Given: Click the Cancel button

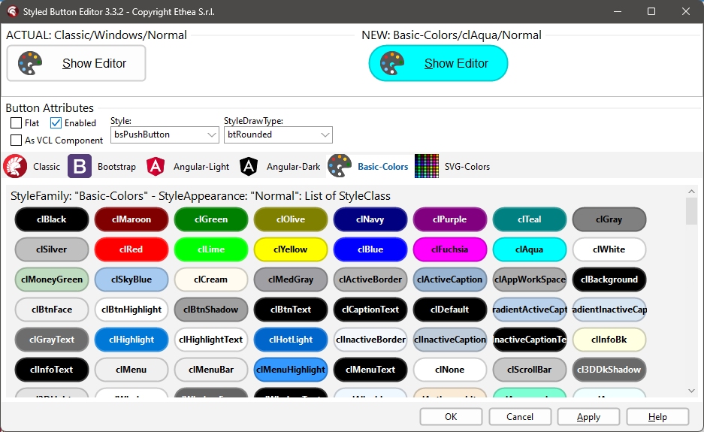Looking at the screenshot, I should point(520,417).
